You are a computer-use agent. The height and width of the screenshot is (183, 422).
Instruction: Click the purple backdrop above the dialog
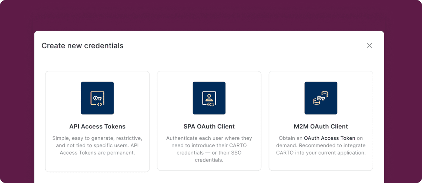(211, 15)
